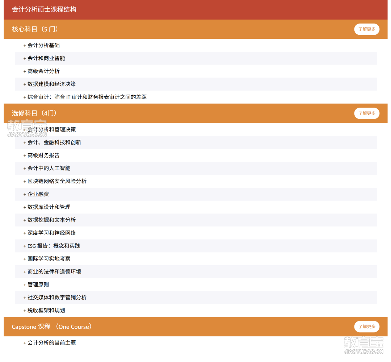This screenshot has width=391, height=362.
Task: Expand the 数据建模和经济决策 course row
Action: coord(196,84)
